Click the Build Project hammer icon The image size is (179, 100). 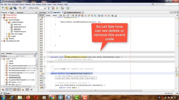pyautogui.click(x=49, y=8)
